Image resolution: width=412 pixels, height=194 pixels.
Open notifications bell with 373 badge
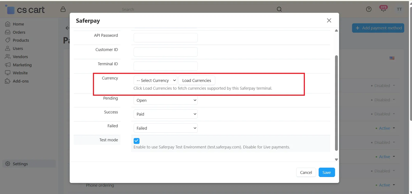(x=383, y=9)
